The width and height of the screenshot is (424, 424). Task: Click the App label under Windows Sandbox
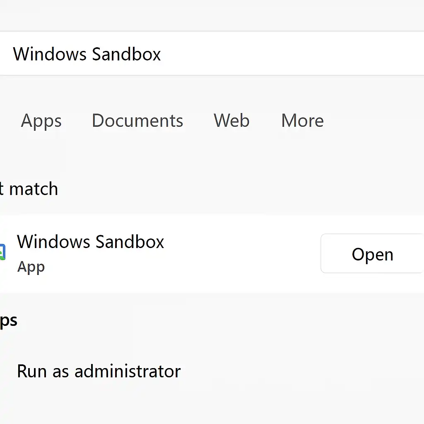pyautogui.click(x=31, y=267)
